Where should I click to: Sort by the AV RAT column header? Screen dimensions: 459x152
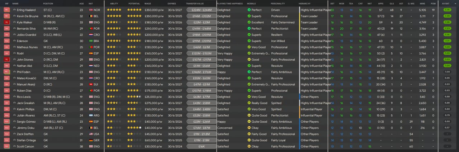[446, 3]
